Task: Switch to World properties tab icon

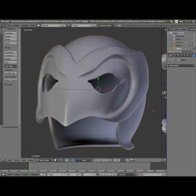Action: [x=184, y=55]
